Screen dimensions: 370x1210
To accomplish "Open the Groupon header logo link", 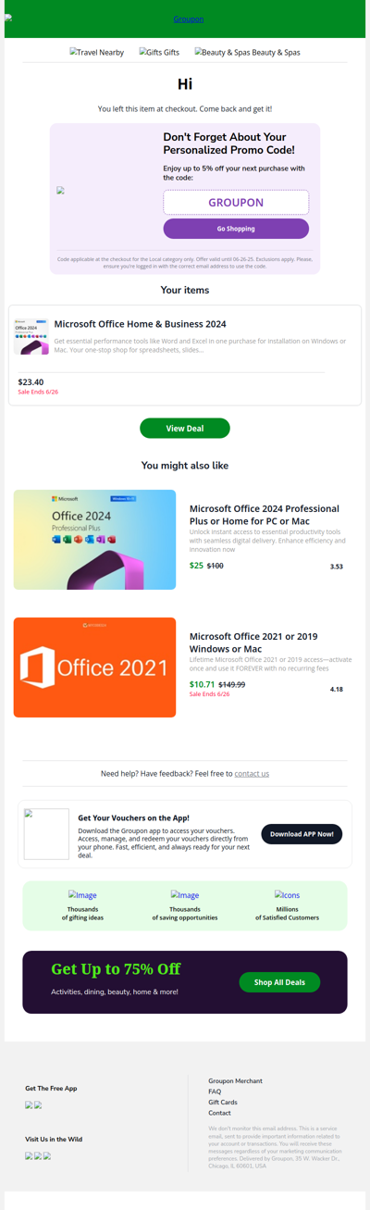I will (x=189, y=19).
